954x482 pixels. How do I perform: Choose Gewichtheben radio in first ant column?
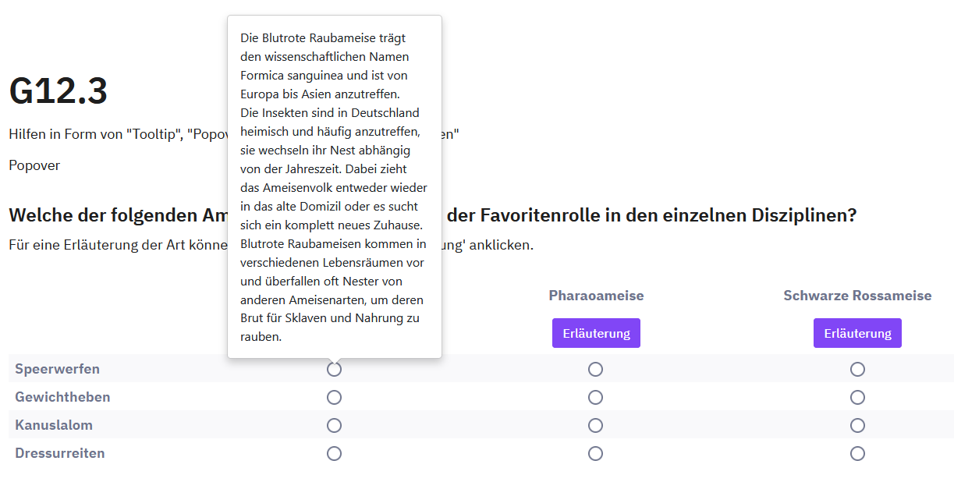point(334,397)
